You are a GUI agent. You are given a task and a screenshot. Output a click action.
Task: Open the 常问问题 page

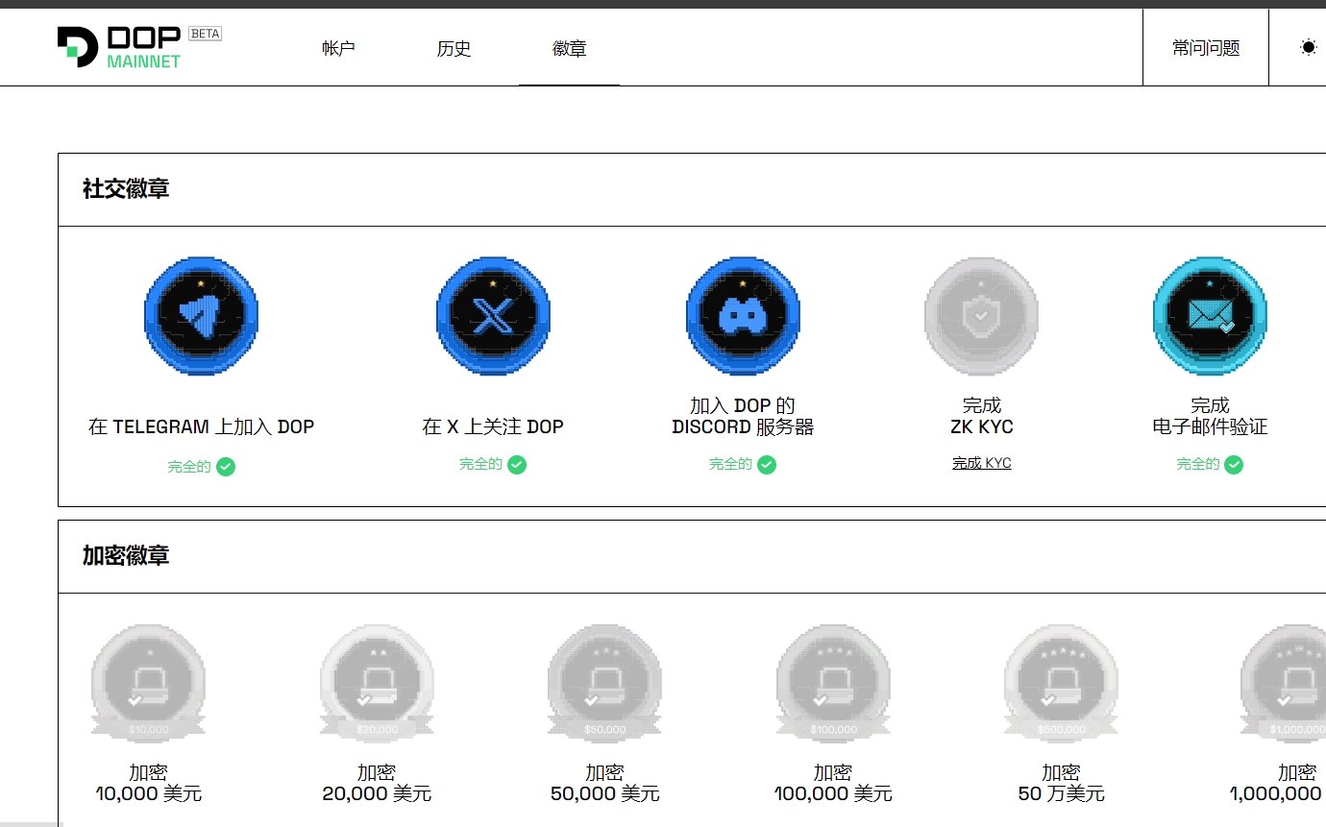pos(1206,47)
